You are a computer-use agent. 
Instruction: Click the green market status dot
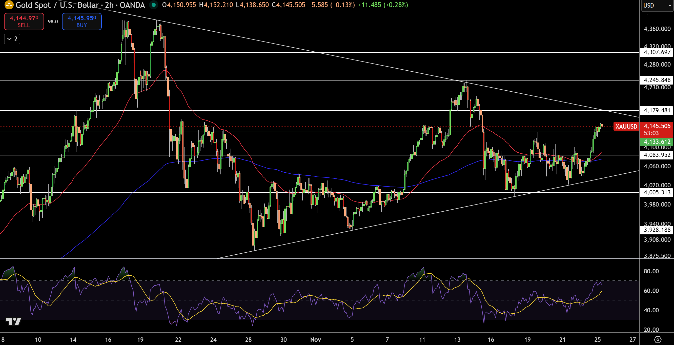[154, 5]
